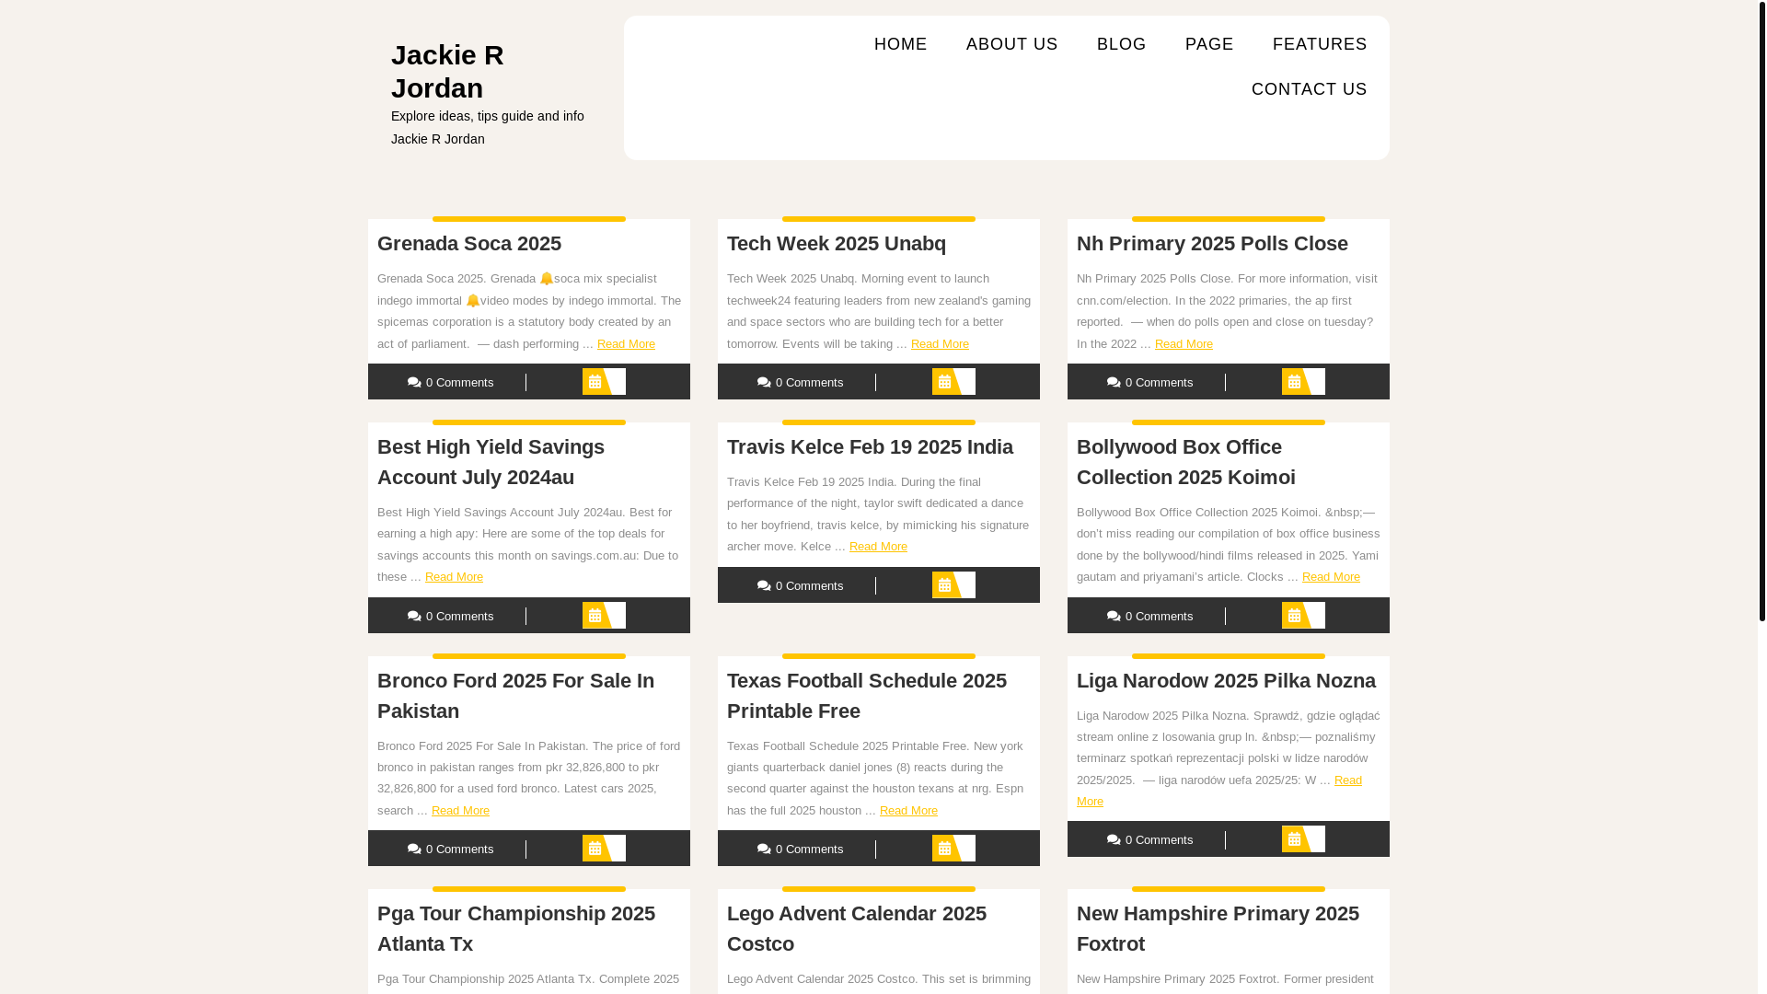Click the page vertical scrollbar thumb

point(1761,311)
